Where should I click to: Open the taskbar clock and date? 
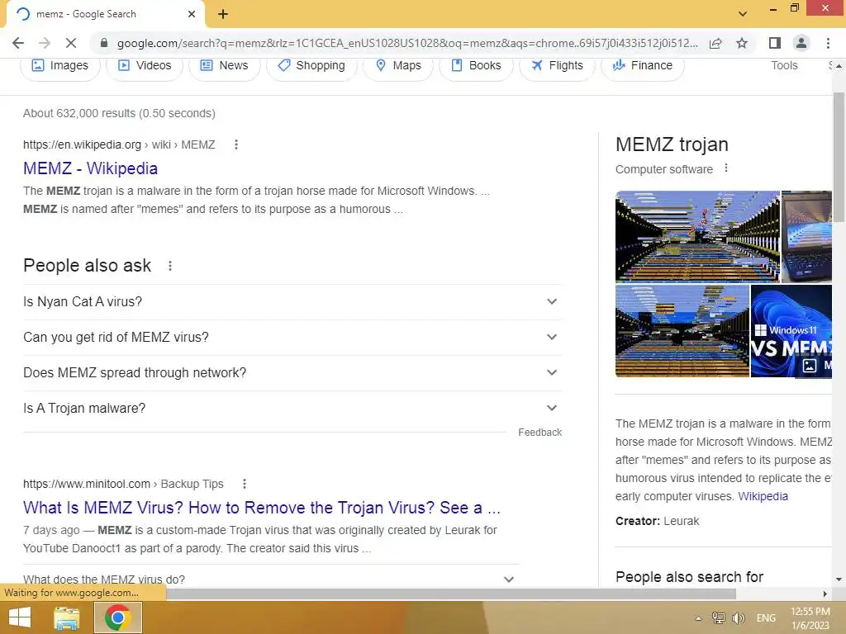(810, 618)
